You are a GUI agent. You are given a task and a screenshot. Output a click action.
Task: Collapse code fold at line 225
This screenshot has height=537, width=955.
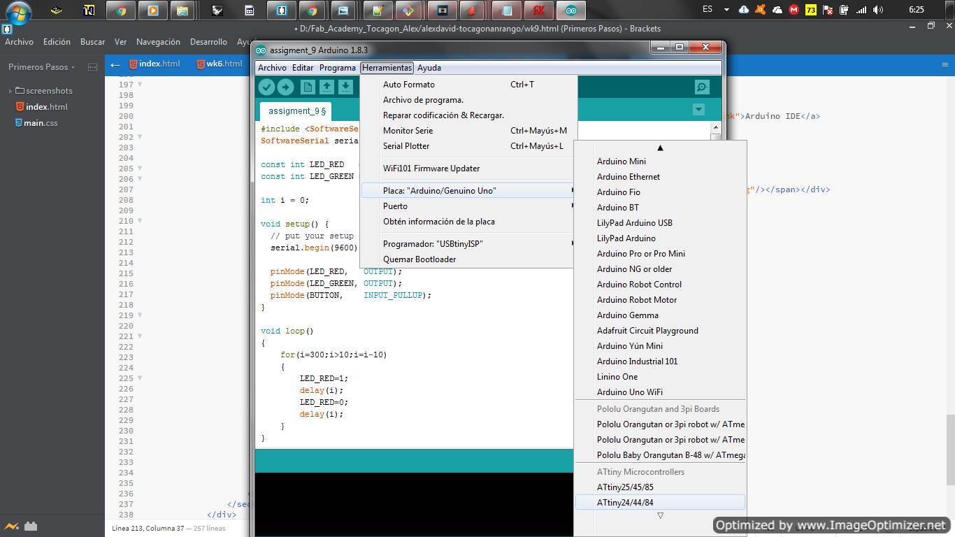point(139,378)
